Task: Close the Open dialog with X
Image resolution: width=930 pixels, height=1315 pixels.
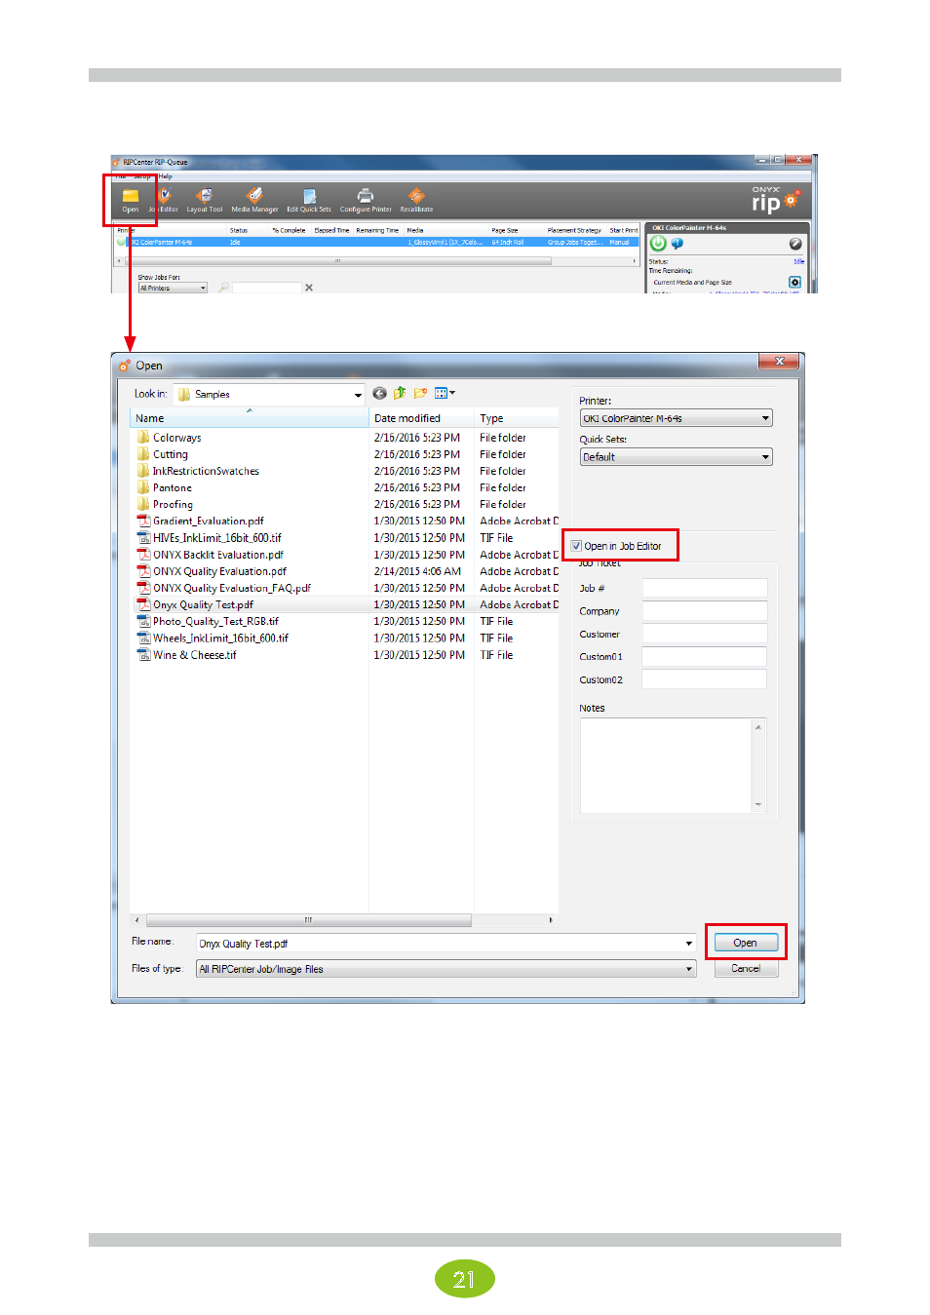Action: tap(779, 362)
